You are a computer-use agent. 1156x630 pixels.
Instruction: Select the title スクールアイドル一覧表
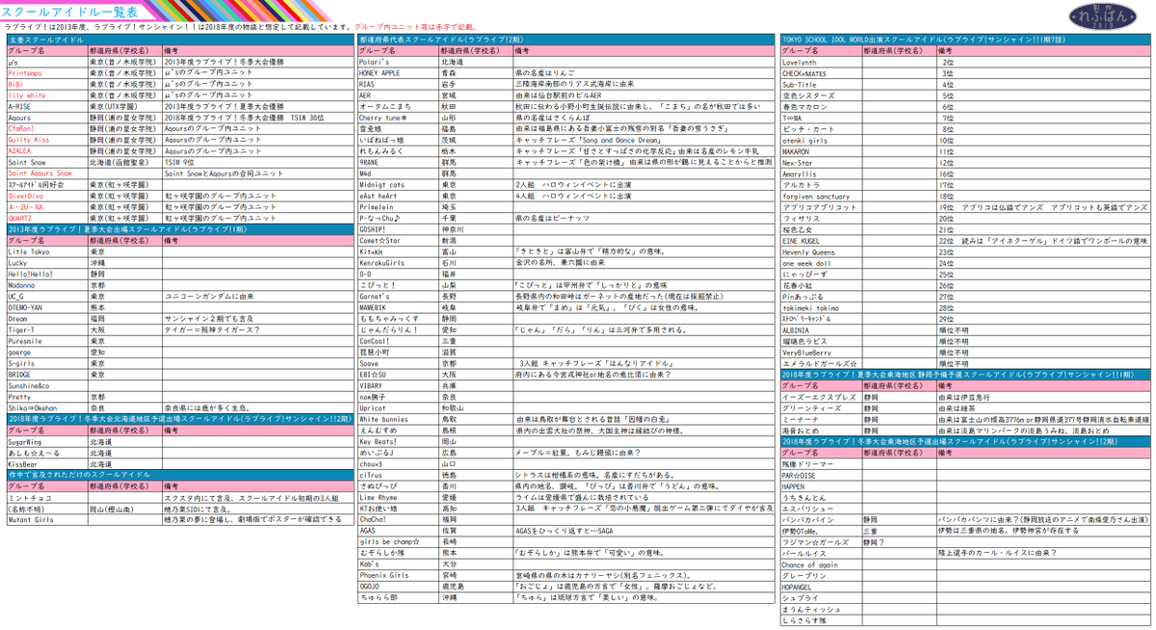click(x=69, y=13)
